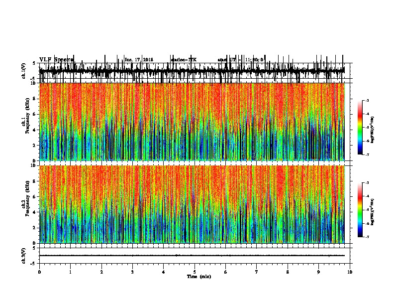Screen dimensions: 394x305
Task: Click the "-6" label on ch.1 color bar
Action: coord(367,141)
